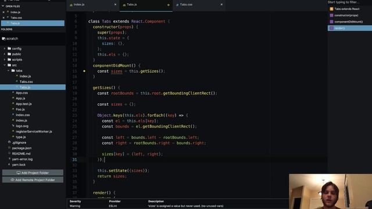Open Foo.js in the file tree

coord(20,110)
